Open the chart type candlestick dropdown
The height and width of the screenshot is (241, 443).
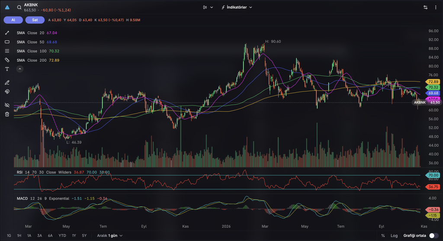click(x=208, y=7)
